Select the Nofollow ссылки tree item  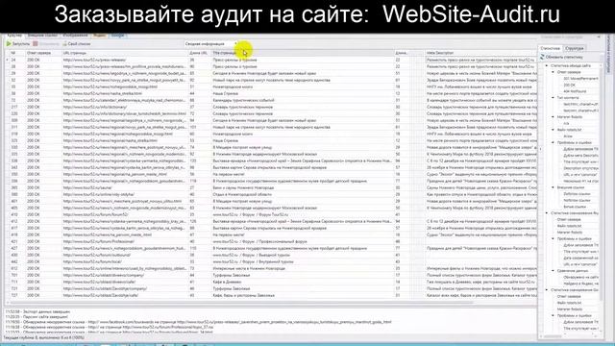pos(577,201)
